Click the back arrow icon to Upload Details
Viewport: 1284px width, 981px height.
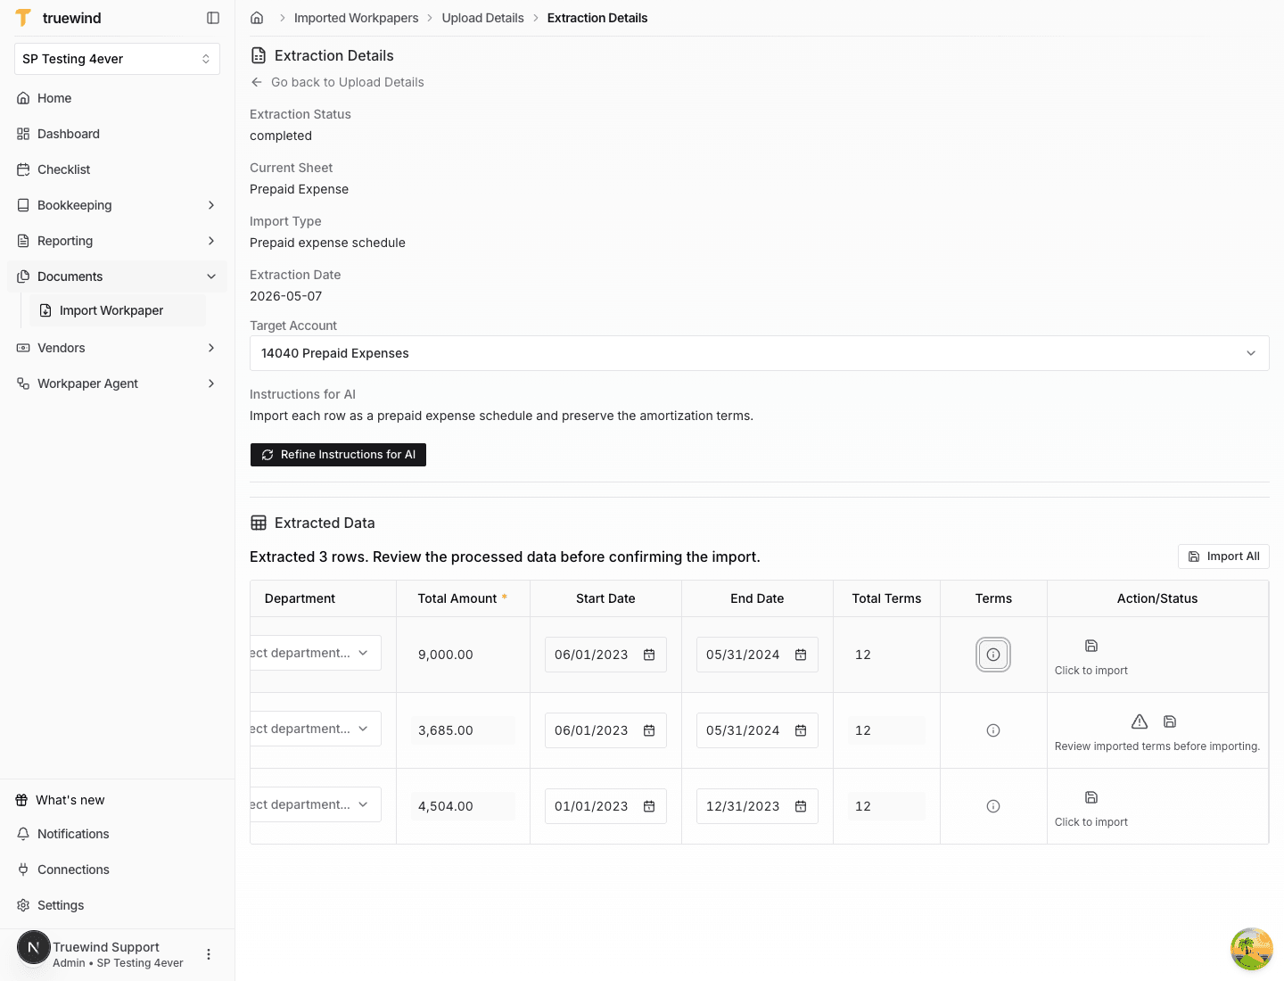coord(257,82)
